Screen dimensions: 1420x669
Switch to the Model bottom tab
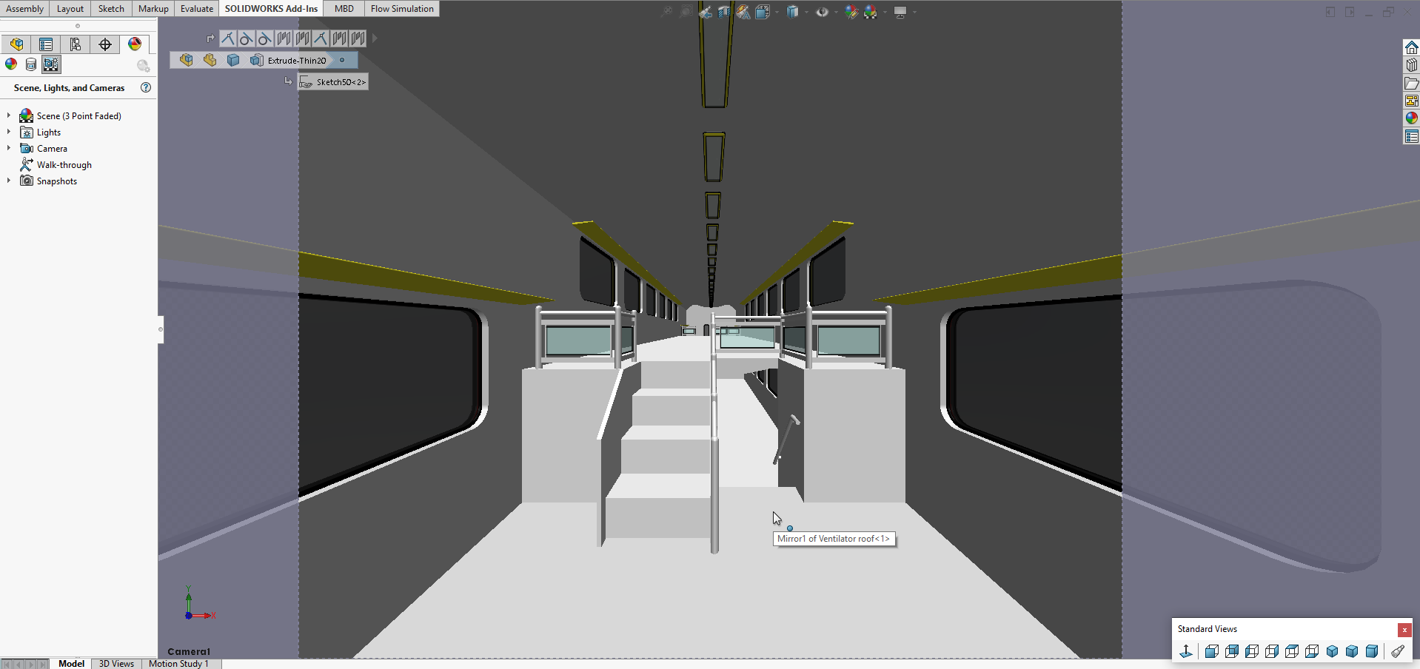[x=71, y=663]
